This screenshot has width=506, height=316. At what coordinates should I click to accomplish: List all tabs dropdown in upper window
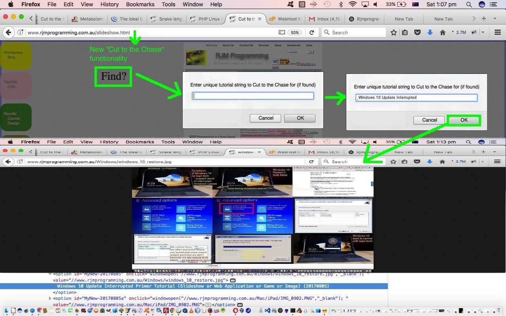(495, 19)
